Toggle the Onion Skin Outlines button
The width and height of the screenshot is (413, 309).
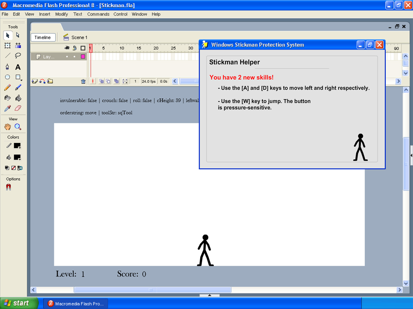click(108, 81)
